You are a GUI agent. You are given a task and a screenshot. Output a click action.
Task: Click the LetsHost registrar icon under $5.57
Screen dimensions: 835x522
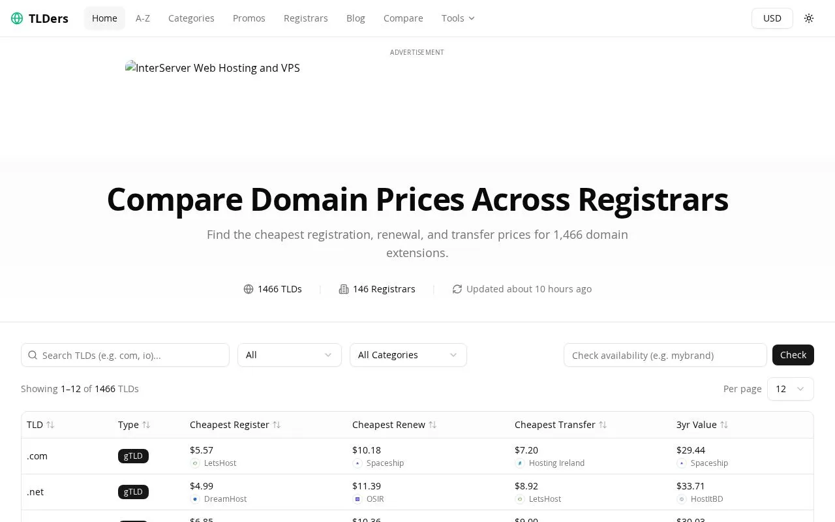click(x=195, y=463)
